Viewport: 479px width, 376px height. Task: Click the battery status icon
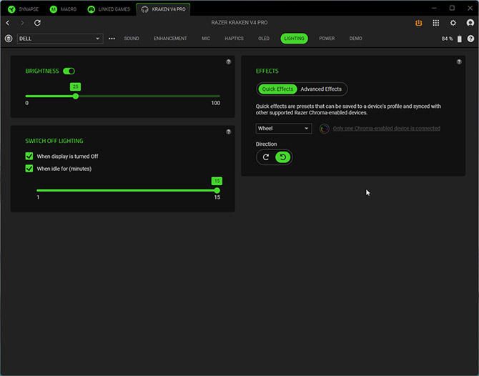point(460,39)
